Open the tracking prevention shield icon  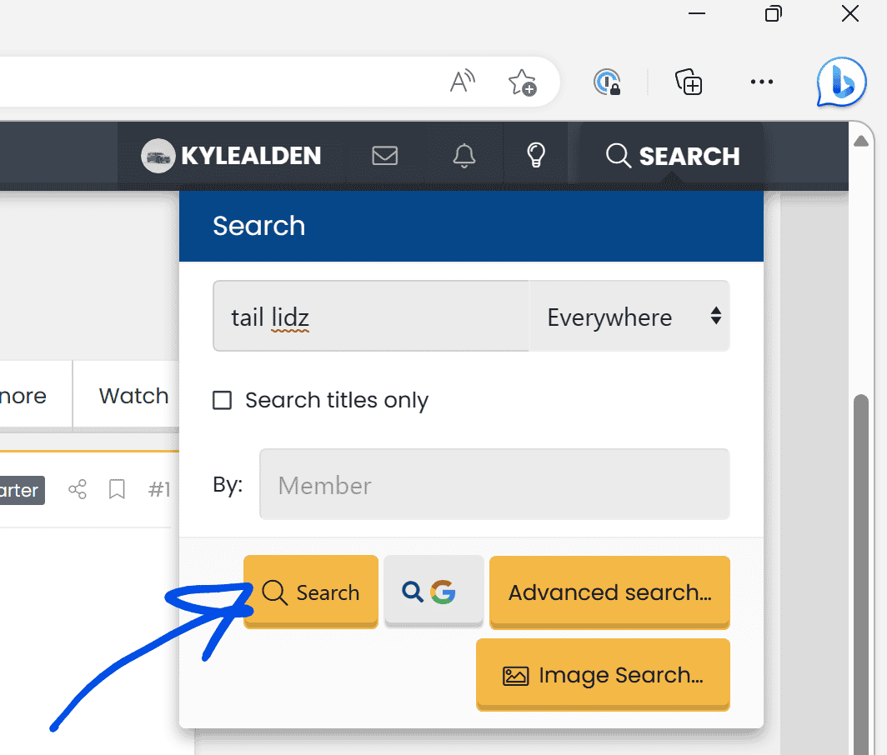(x=607, y=82)
